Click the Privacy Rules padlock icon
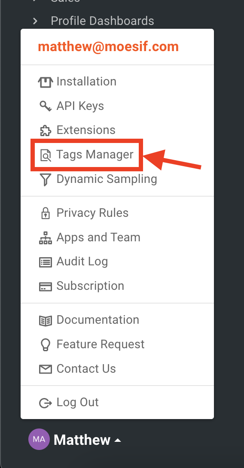This screenshot has width=244, height=468. 46,213
